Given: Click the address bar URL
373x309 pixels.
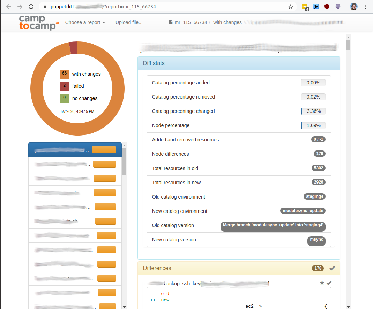Looking at the screenshot, I should click(x=103, y=7).
